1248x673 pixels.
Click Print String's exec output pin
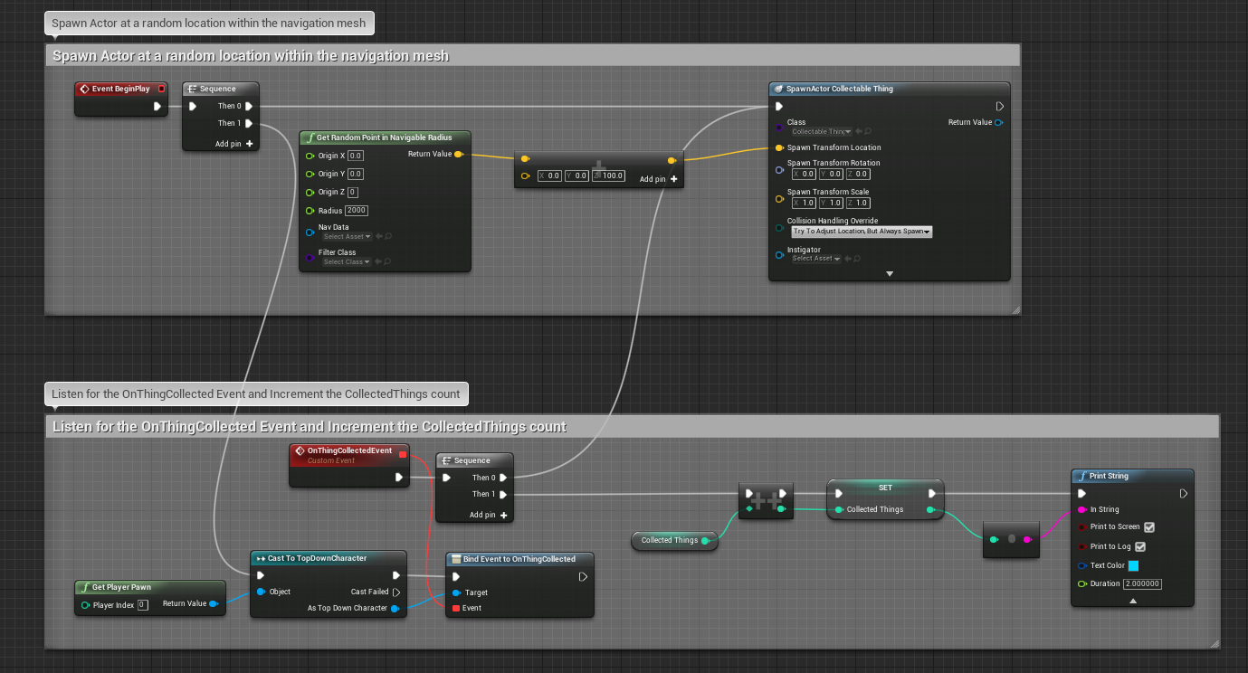[x=1184, y=493]
